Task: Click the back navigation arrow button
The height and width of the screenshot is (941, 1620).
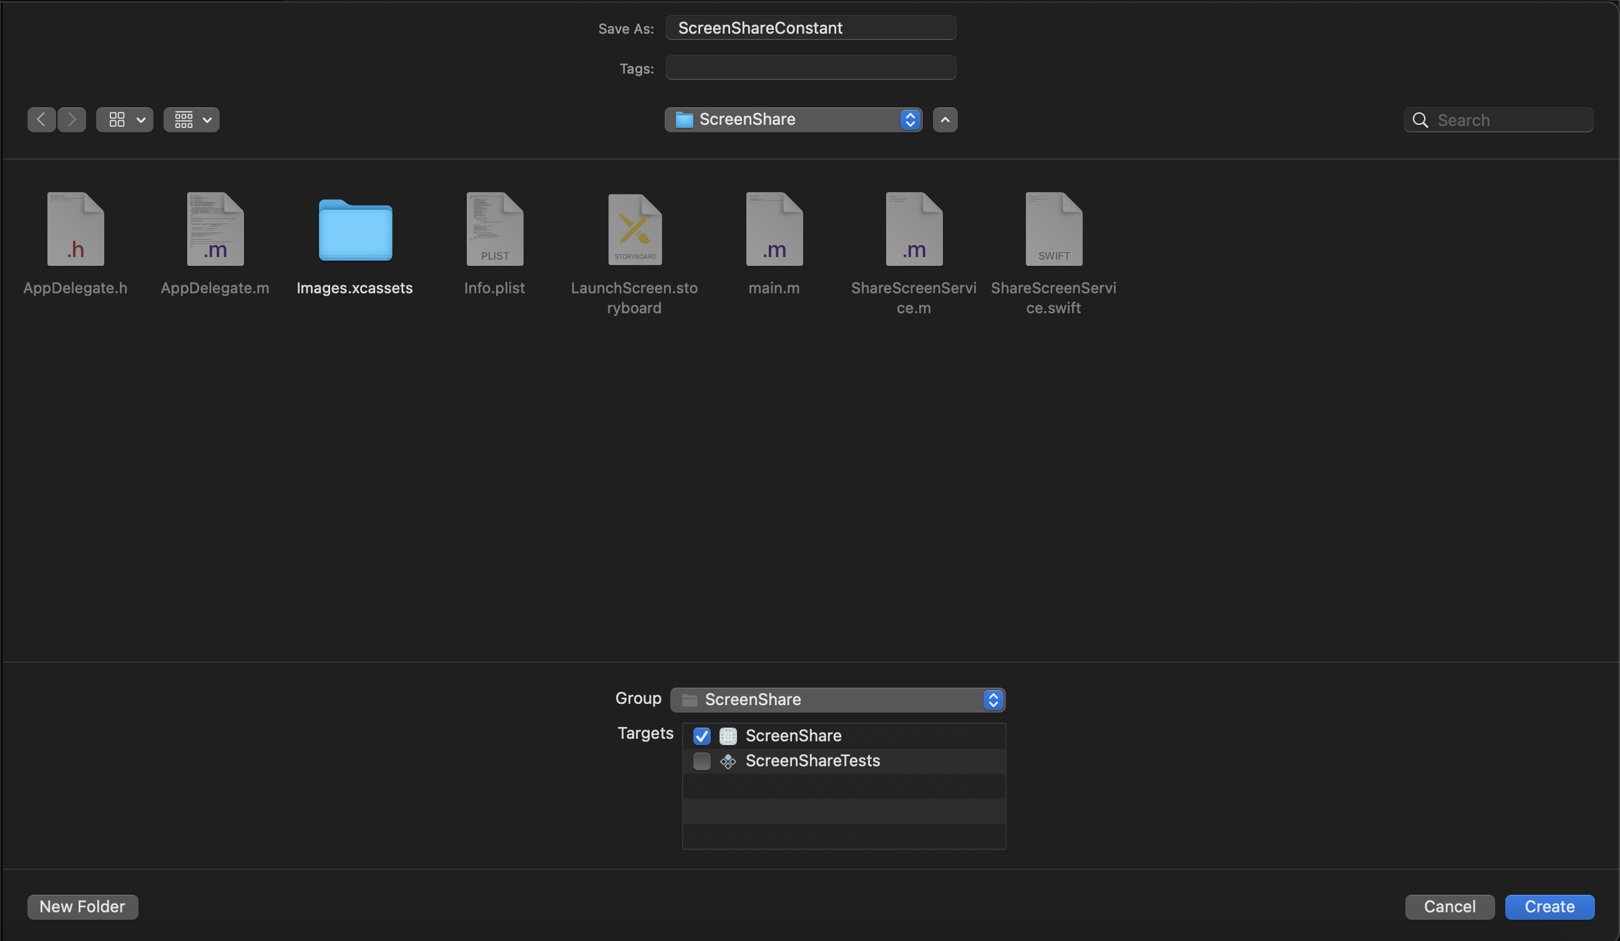Action: point(41,119)
